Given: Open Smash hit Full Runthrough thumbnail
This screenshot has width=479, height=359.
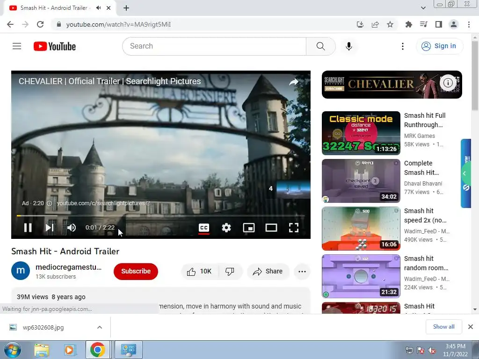Looking at the screenshot, I should click(x=361, y=133).
